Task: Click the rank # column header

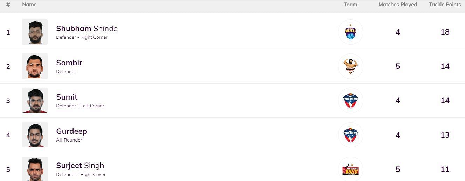Action: pos(8,5)
